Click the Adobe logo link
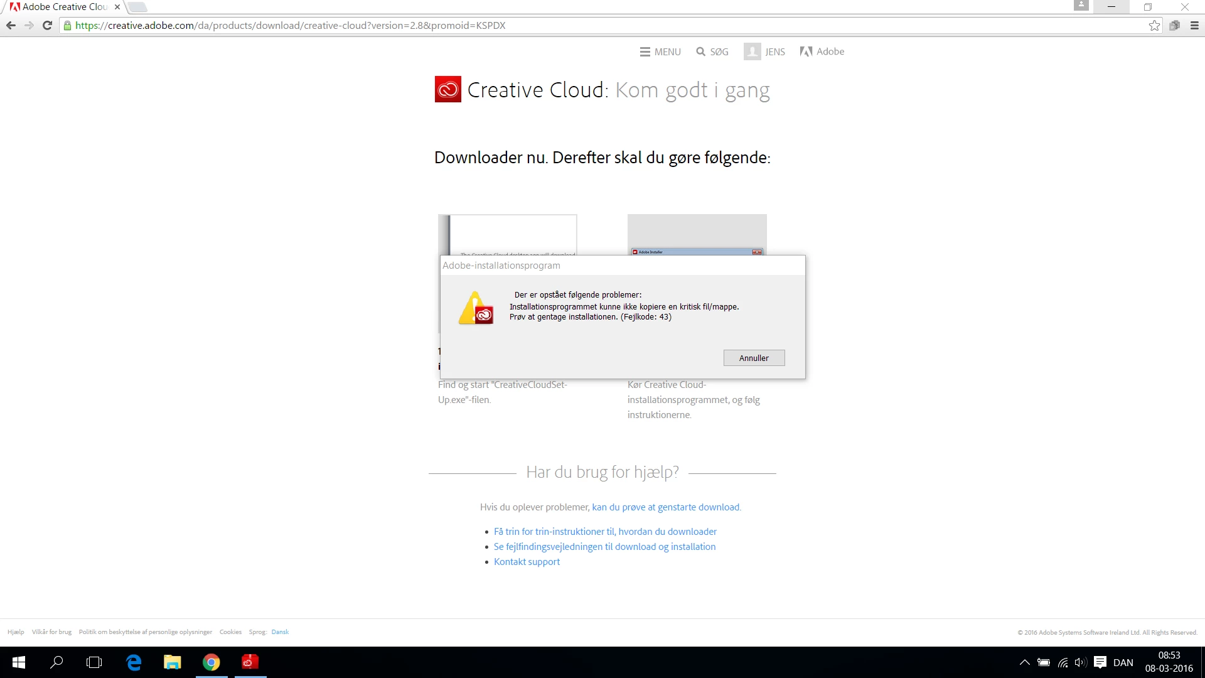This screenshot has height=678, width=1205. (x=822, y=51)
